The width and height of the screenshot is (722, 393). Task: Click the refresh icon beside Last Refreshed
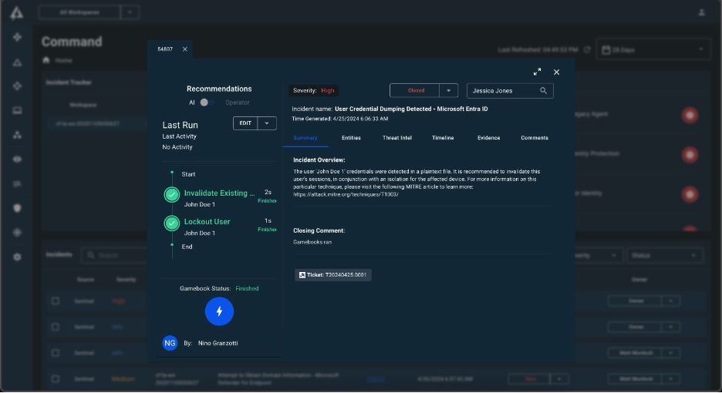[587, 50]
